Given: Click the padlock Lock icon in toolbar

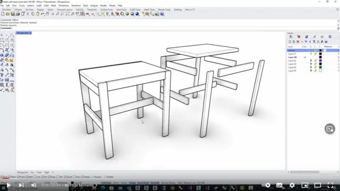Looking at the screenshot, I should pos(112,14).
